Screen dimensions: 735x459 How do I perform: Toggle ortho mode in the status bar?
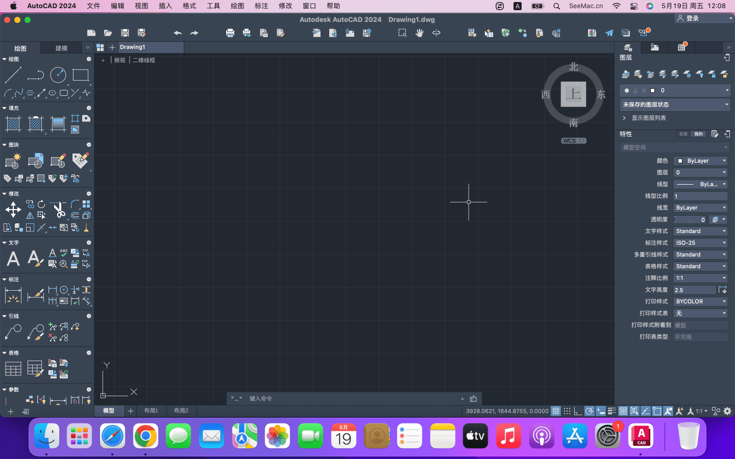click(578, 411)
